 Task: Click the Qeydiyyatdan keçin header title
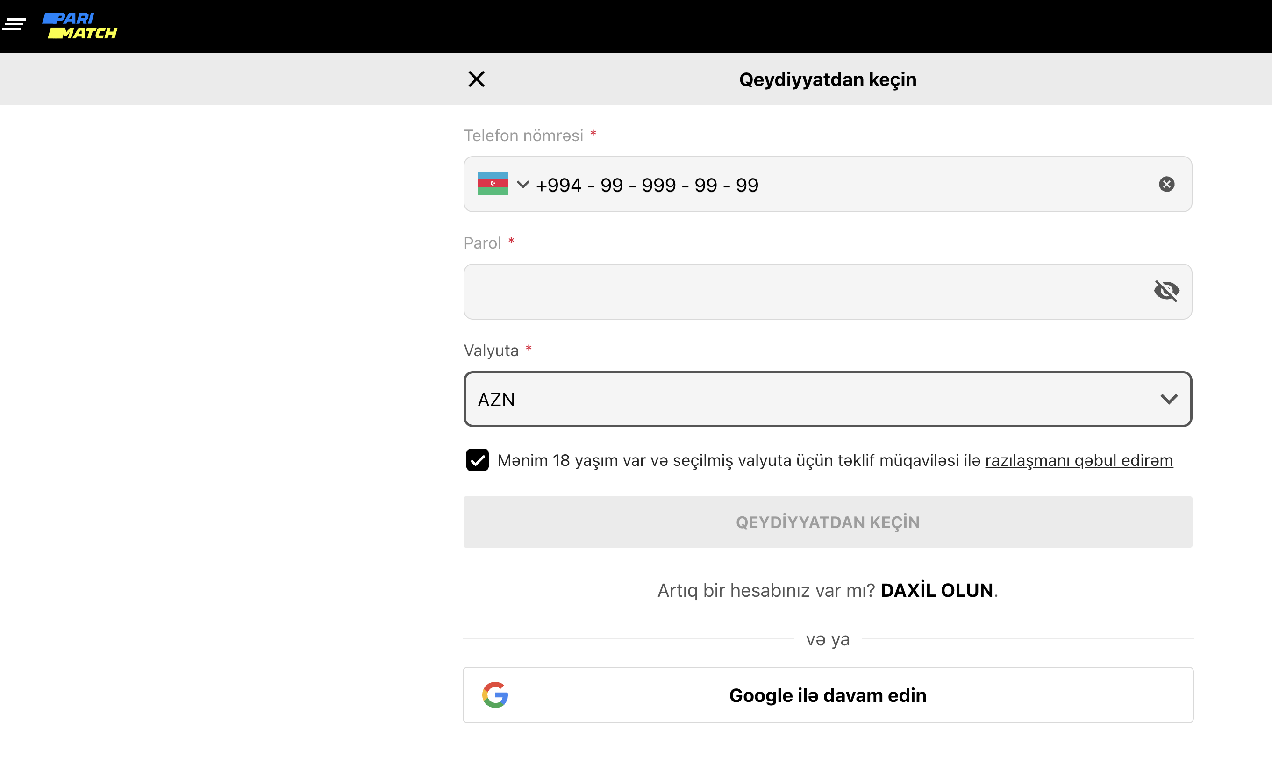click(828, 79)
